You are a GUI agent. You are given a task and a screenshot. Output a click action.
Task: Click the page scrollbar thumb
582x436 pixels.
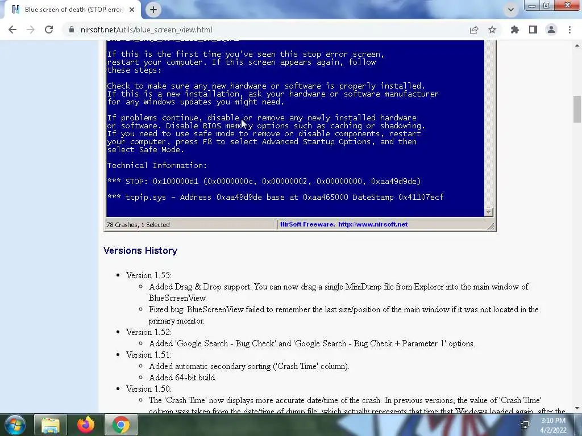[x=577, y=108]
